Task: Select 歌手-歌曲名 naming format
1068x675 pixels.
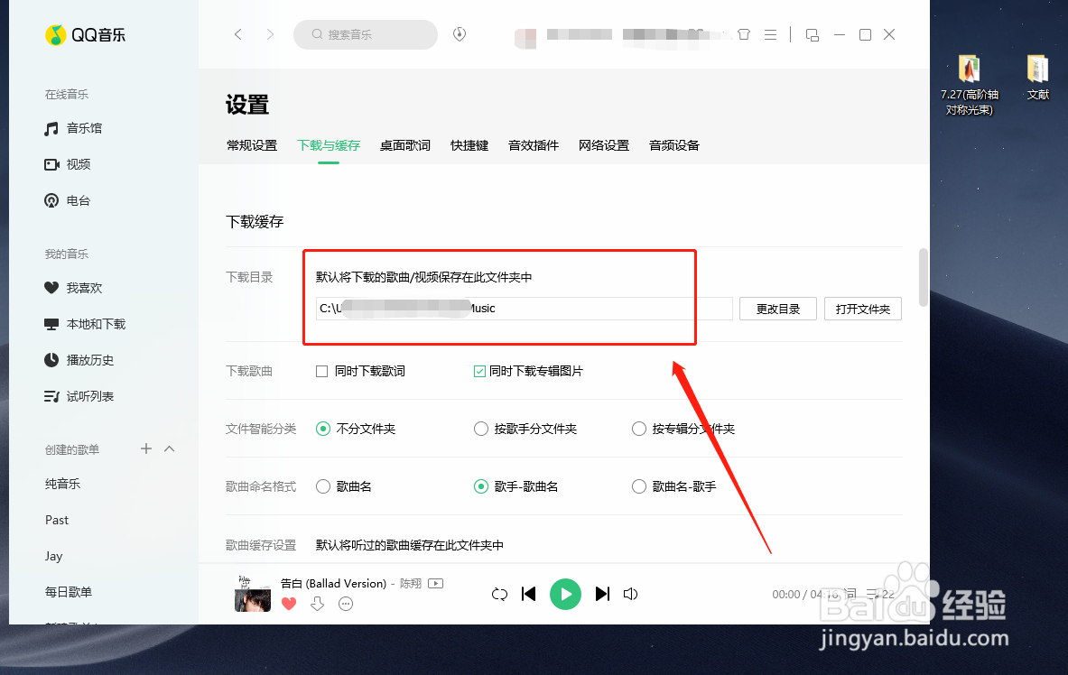Action: click(481, 486)
